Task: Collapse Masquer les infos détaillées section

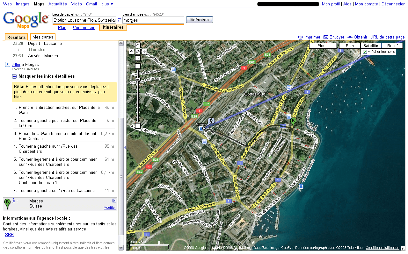Action: 14,76
